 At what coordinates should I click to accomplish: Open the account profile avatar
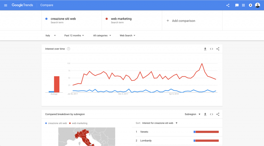[x=258, y=5]
